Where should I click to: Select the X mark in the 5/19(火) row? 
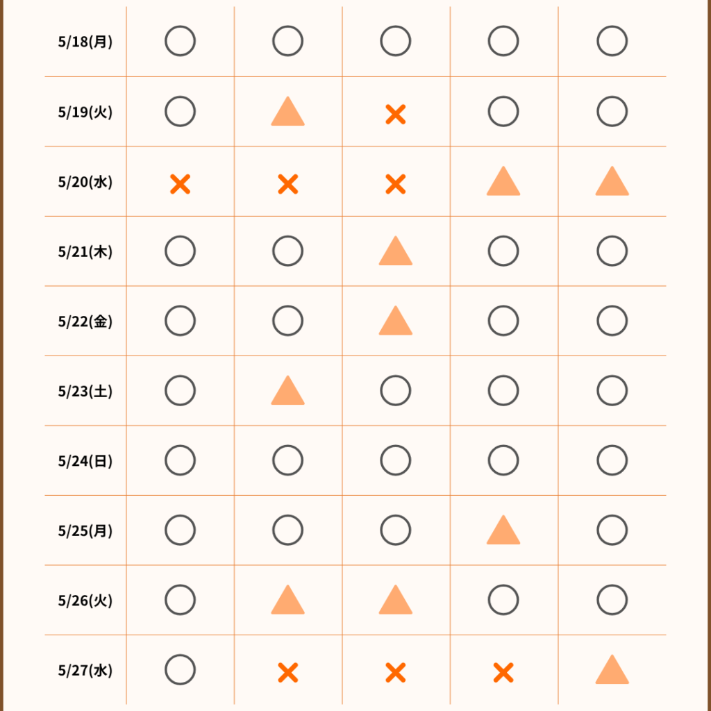[x=395, y=114]
